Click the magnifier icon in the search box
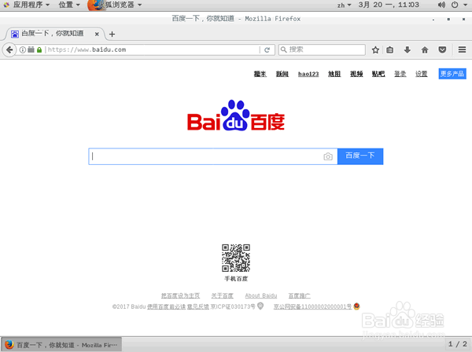This screenshot has height=352, width=472. pyautogui.click(x=283, y=49)
